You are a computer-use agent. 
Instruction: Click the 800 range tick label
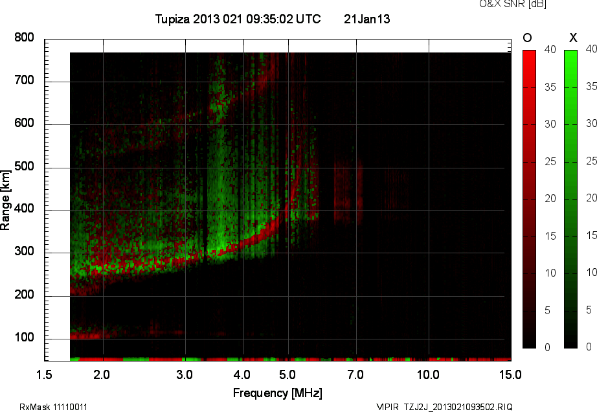(25, 38)
